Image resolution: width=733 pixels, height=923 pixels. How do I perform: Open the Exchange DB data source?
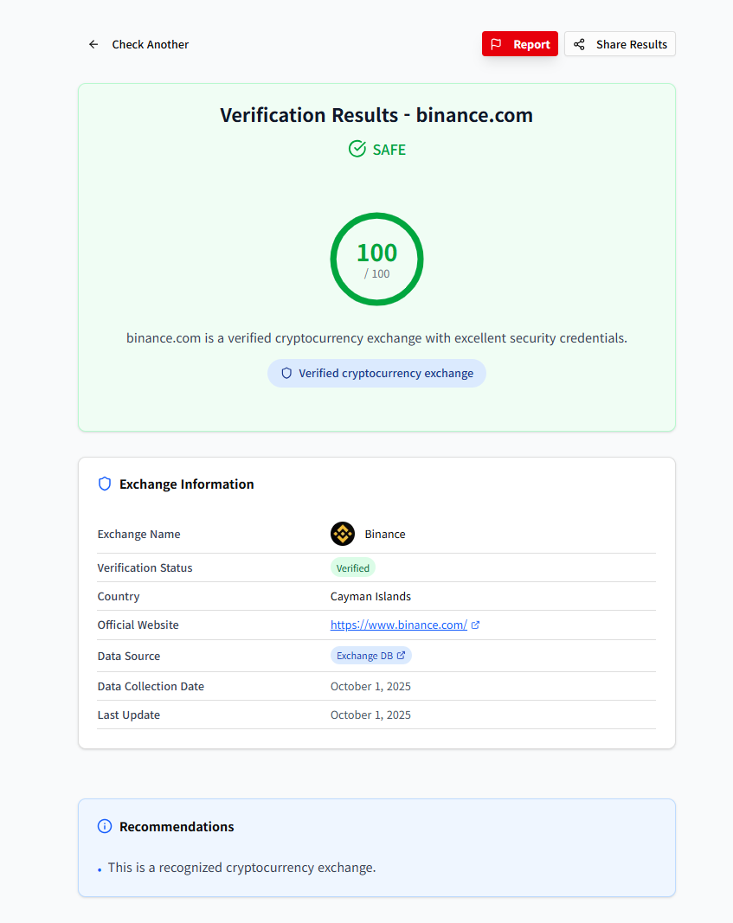click(x=371, y=656)
